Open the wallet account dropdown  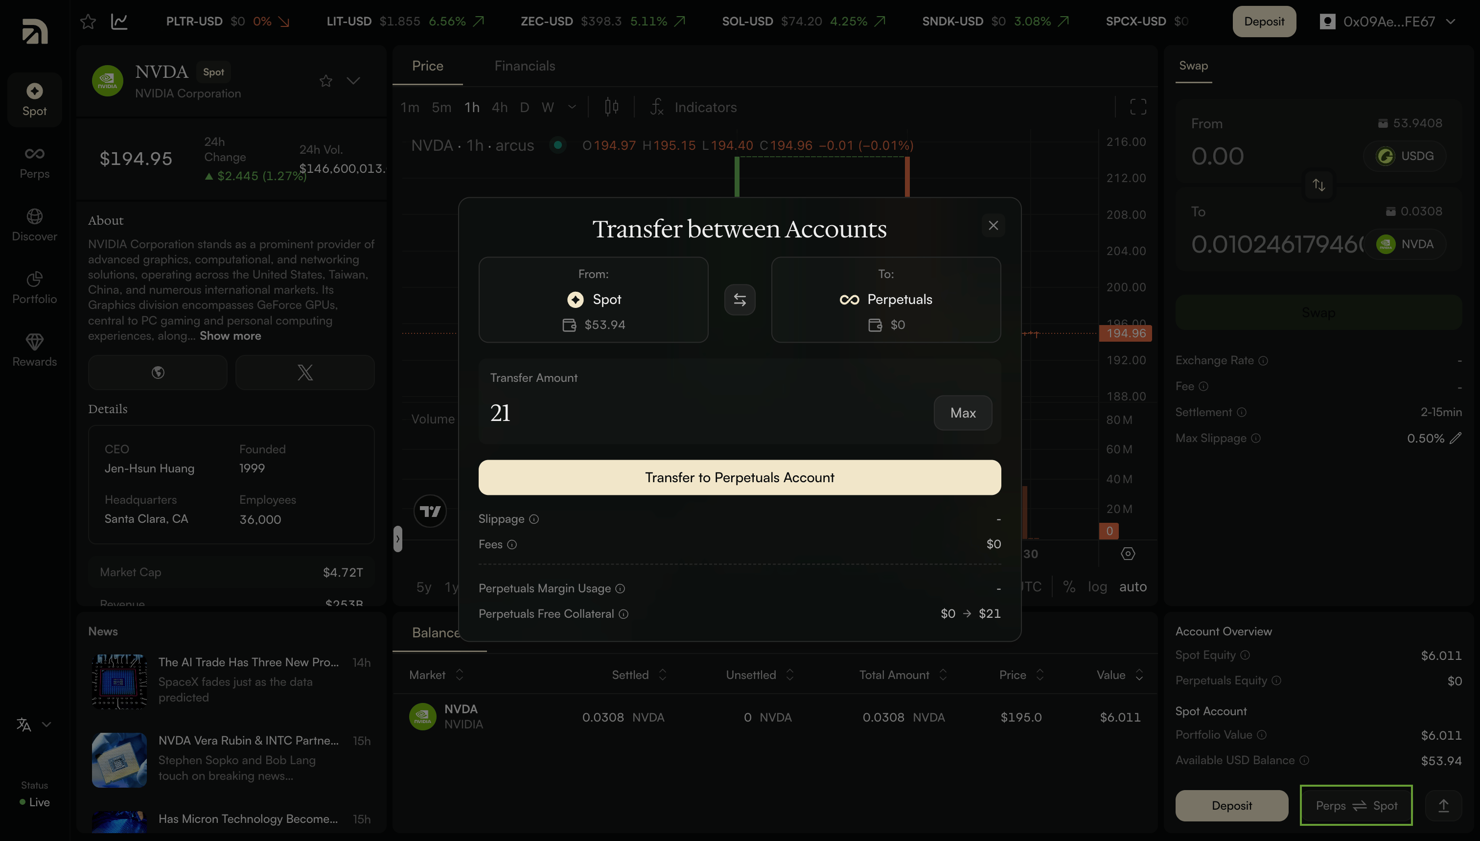(x=1387, y=22)
